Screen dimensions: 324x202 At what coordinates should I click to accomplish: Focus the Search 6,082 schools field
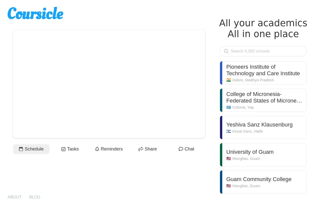tap(263, 51)
